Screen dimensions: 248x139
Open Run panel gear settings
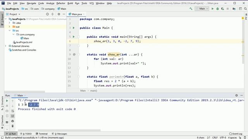pyautogui.click(x=236, y=95)
